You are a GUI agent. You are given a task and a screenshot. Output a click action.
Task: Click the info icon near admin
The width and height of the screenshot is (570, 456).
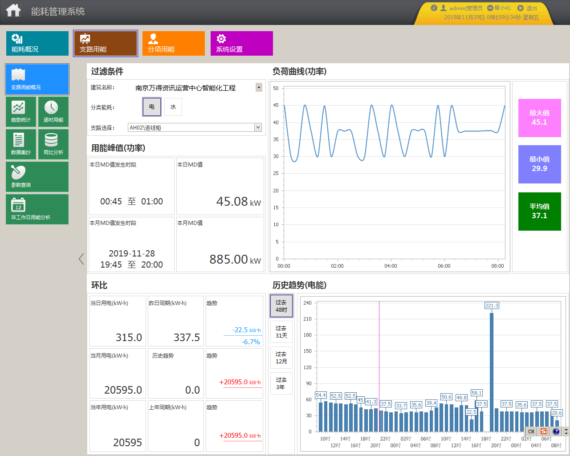click(x=434, y=8)
